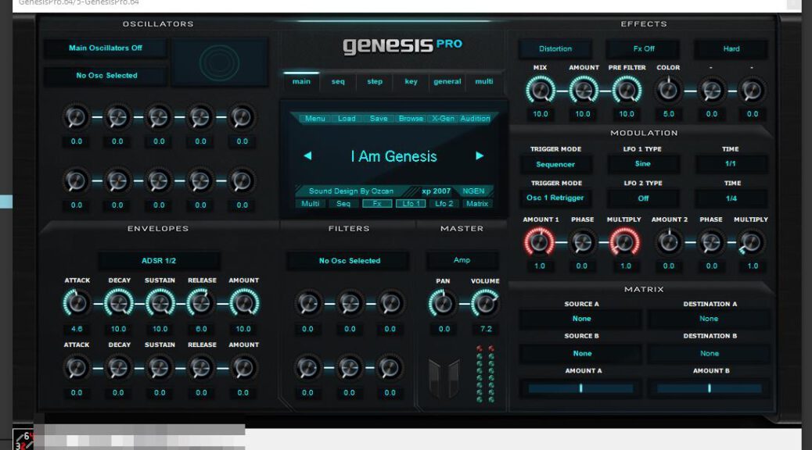Switch to the step tab
This screenshot has width=812, height=450.
pyautogui.click(x=375, y=82)
